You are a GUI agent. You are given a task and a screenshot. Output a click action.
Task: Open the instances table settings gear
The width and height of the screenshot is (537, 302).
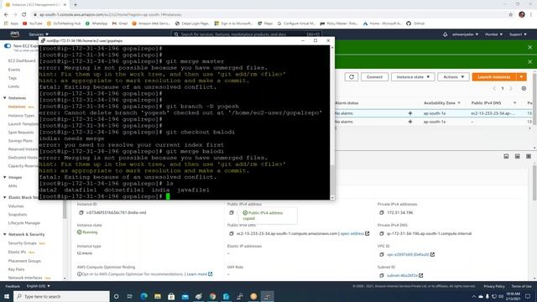pos(524,88)
